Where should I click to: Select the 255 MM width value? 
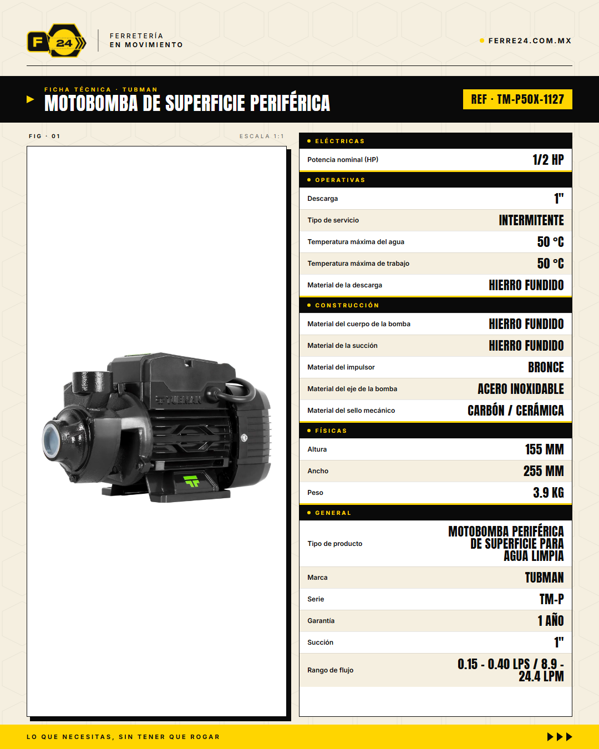click(x=544, y=471)
